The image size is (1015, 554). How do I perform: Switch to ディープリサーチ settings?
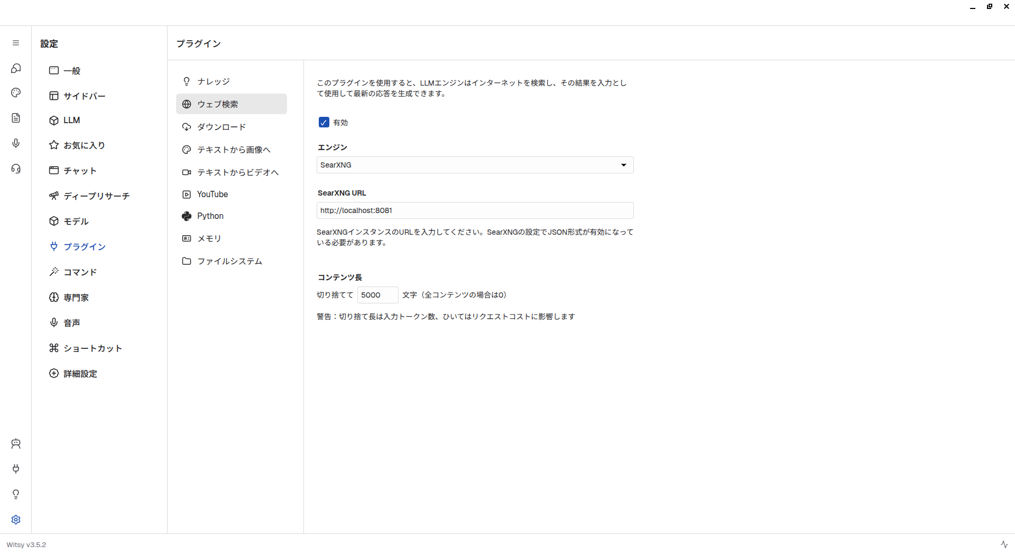pos(96,196)
